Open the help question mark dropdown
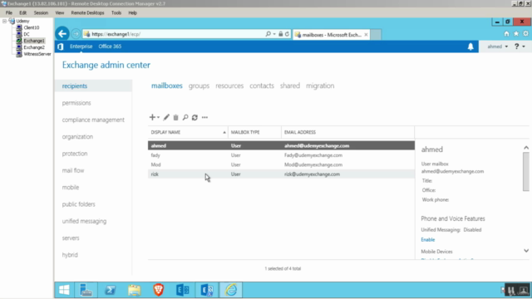 (x=520, y=47)
